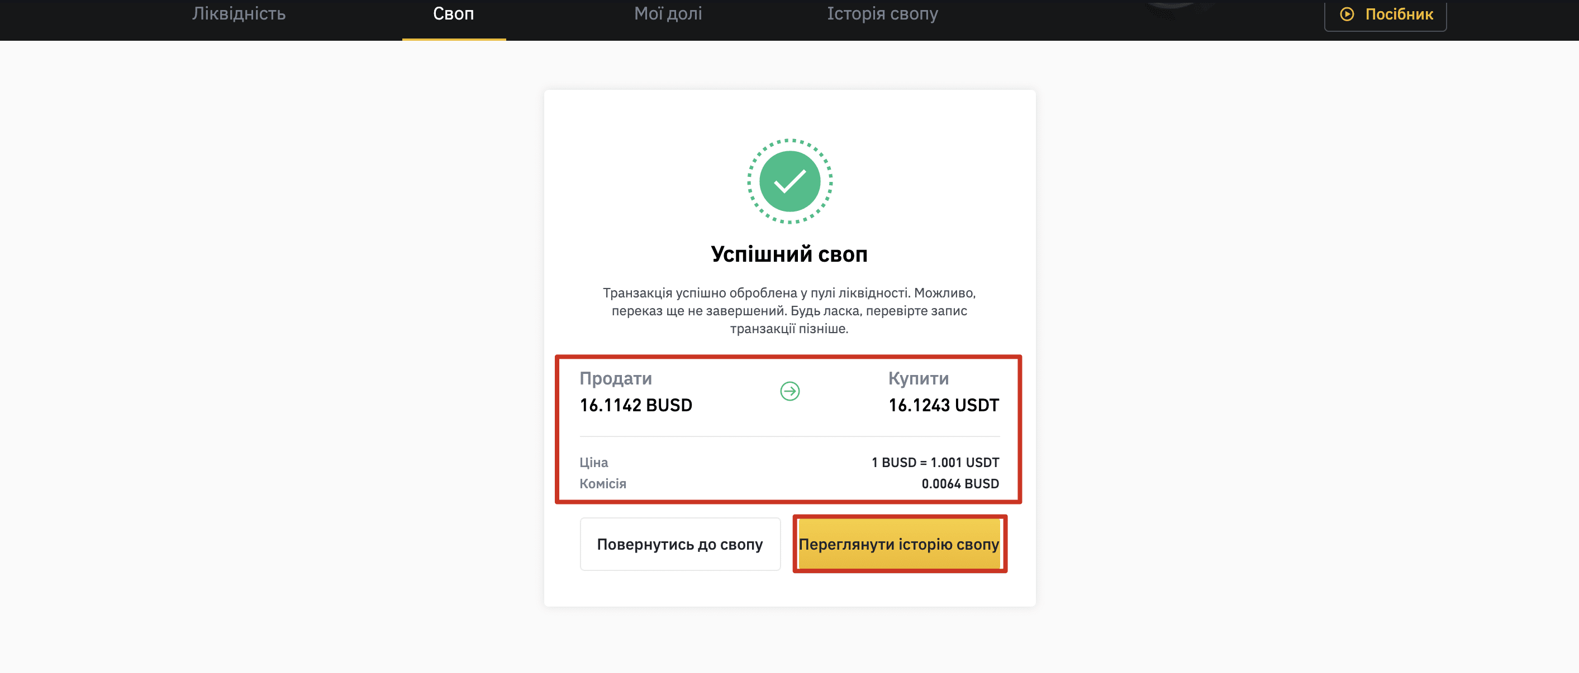Click Повернутись до свопу button

coord(681,545)
